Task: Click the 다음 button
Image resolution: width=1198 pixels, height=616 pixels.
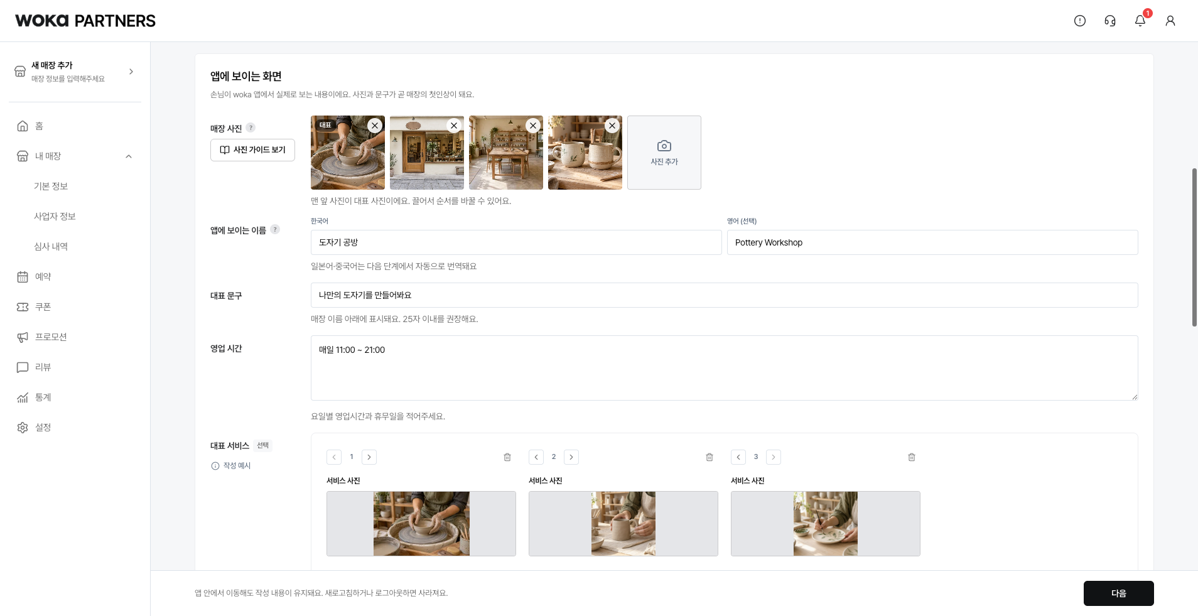Action: 1118,593
